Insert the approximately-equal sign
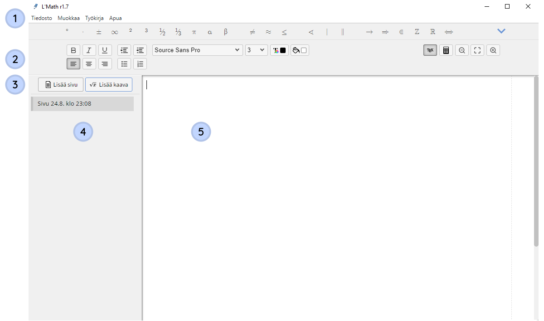 tap(268, 32)
